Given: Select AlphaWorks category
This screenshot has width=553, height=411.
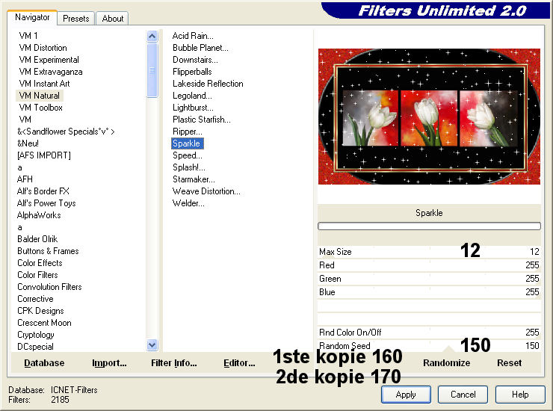Looking at the screenshot, I should 39,215.
